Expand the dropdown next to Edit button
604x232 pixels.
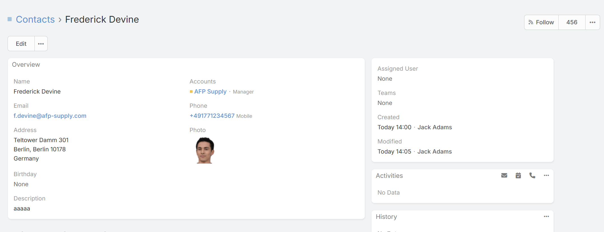(x=41, y=44)
